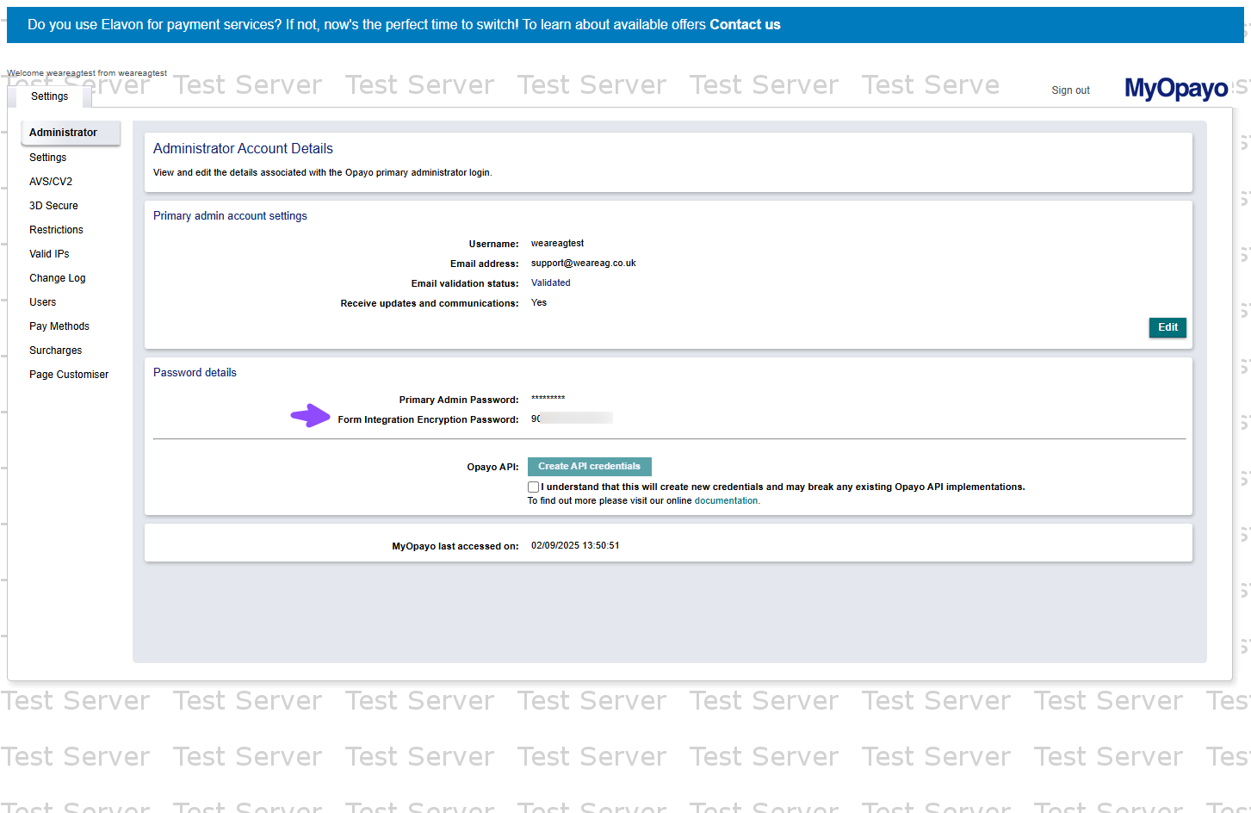Click the last accessed date 02/09/2025 13:50:51
This screenshot has height=813, width=1251.
pos(575,546)
